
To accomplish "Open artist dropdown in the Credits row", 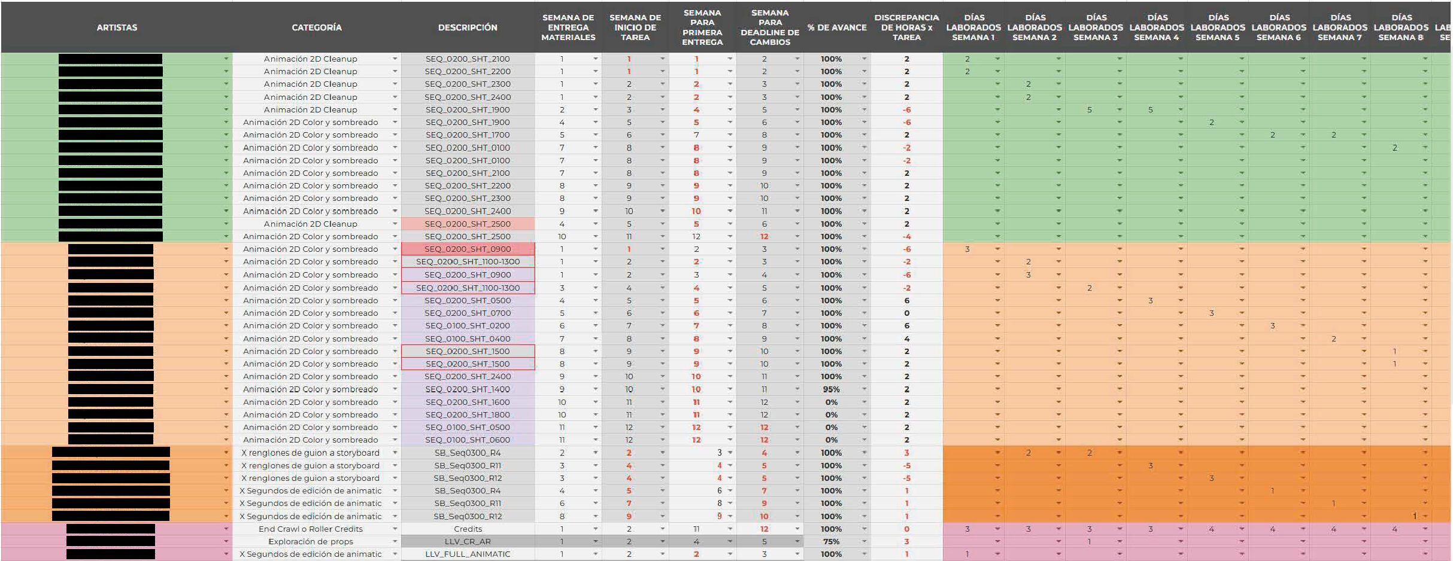I will coord(226,529).
